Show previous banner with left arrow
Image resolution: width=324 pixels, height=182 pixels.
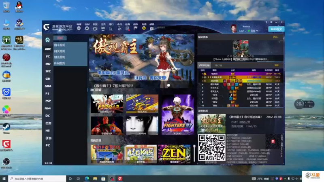click(93, 62)
